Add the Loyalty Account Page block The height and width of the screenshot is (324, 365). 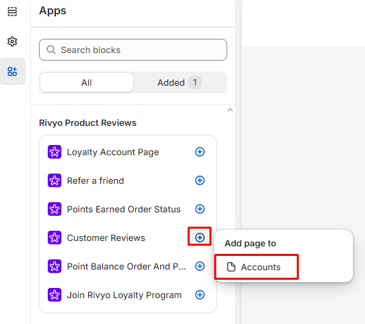pyautogui.click(x=200, y=152)
